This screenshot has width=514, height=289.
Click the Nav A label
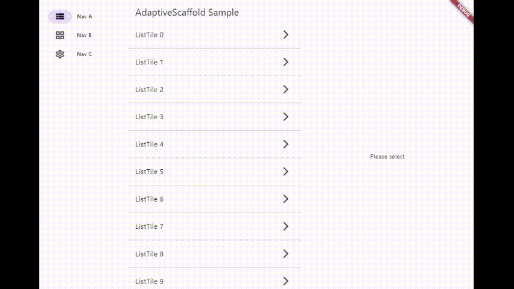click(84, 16)
